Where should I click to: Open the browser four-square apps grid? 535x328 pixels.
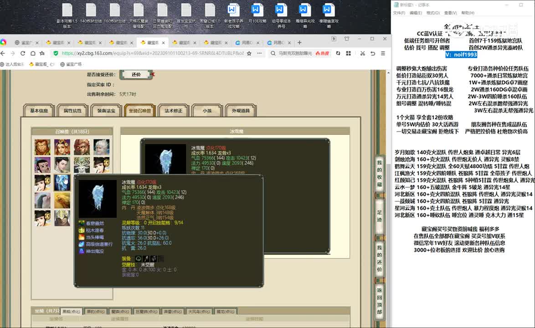click(x=348, y=53)
